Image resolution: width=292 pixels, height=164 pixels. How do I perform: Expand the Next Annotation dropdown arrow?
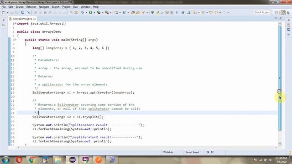click(x=199, y=12)
